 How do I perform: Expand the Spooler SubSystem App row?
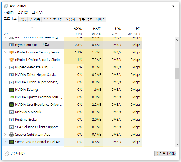[x=5, y=135]
